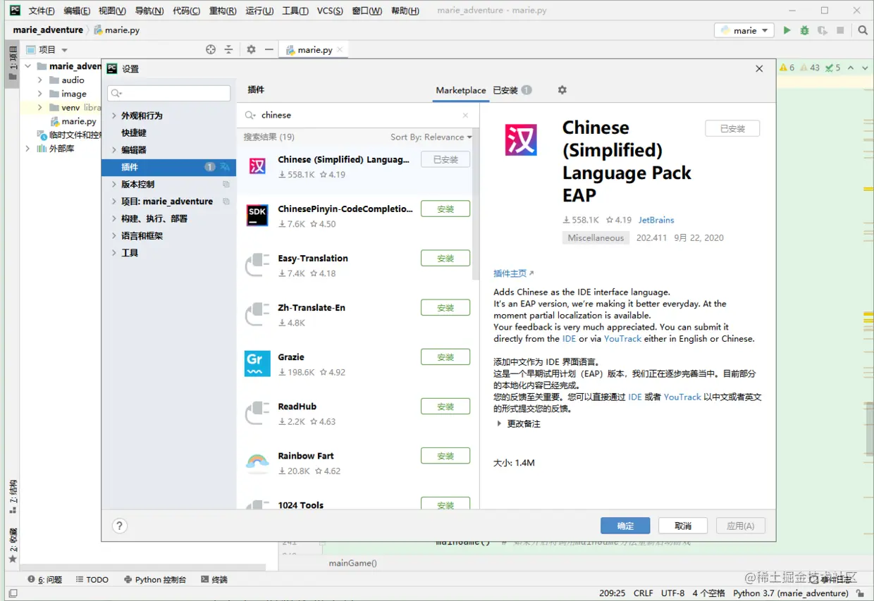874x601 pixels.
Task: Select 快捷键 keymap settings item
Action: [x=134, y=132]
